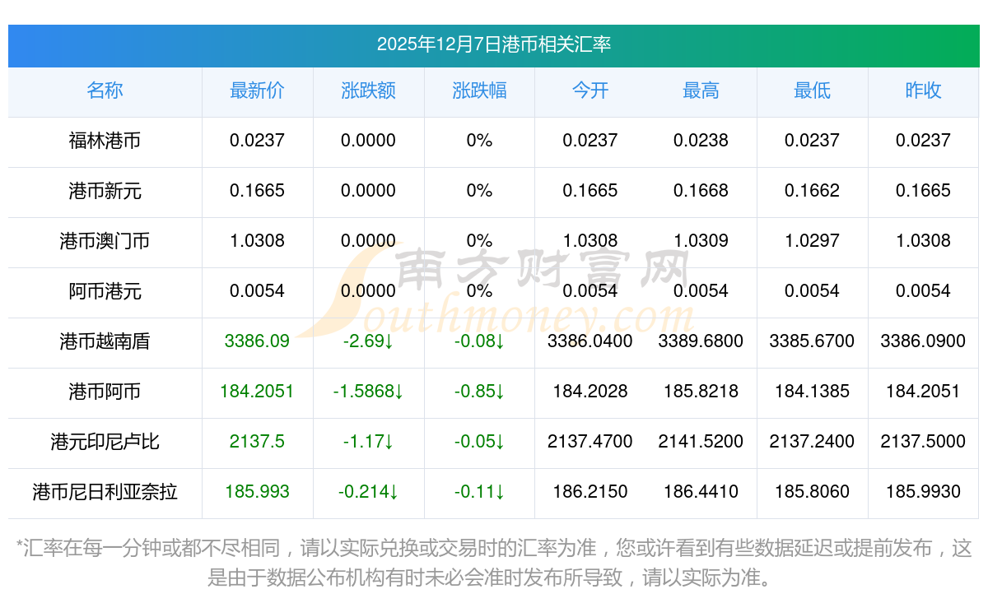The width and height of the screenshot is (988, 603).
Task: Click the high value 1.0309
Action: point(701,241)
